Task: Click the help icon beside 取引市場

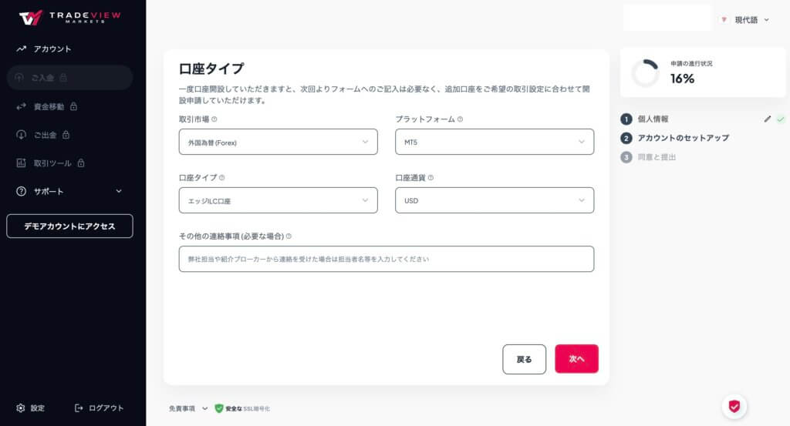Action: (214, 119)
